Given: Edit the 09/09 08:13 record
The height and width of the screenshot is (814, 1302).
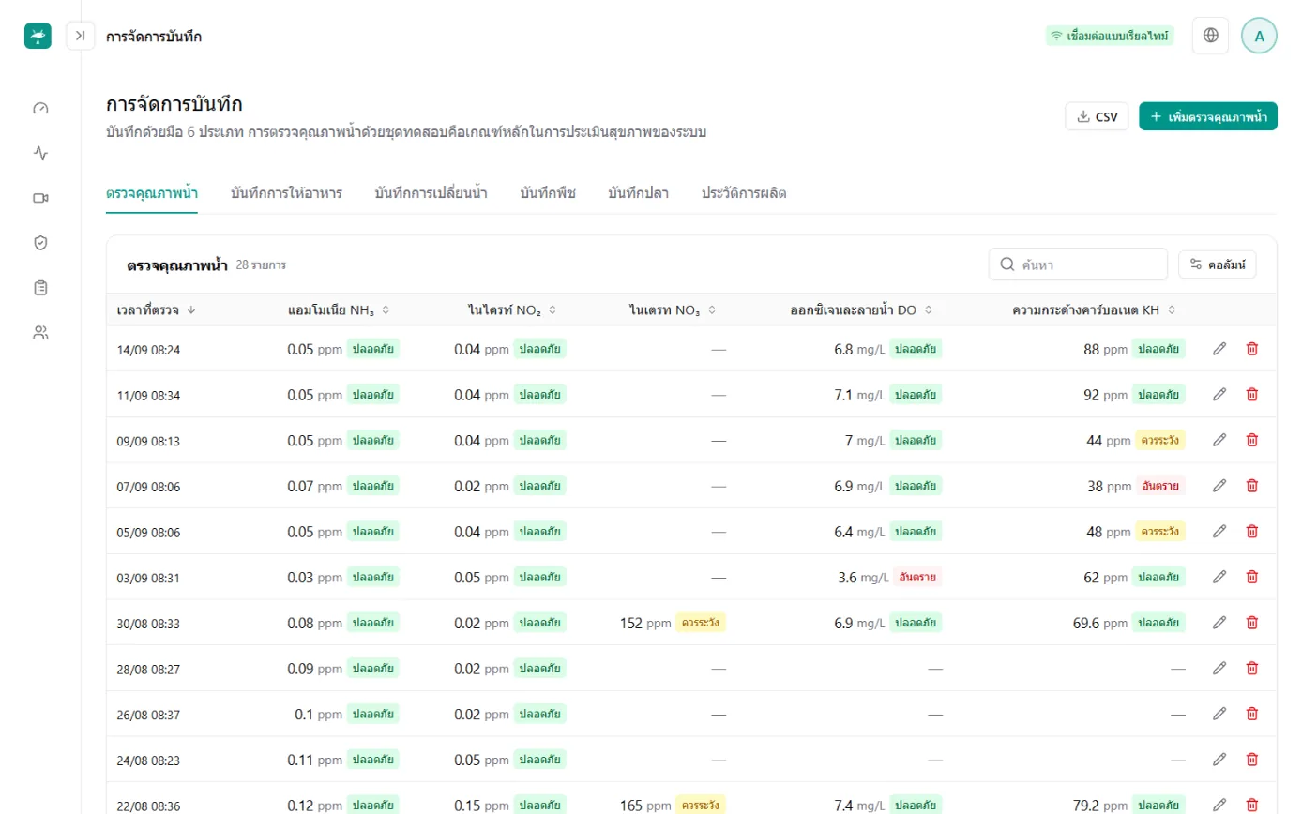Looking at the screenshot, I should click(1219, 440).
